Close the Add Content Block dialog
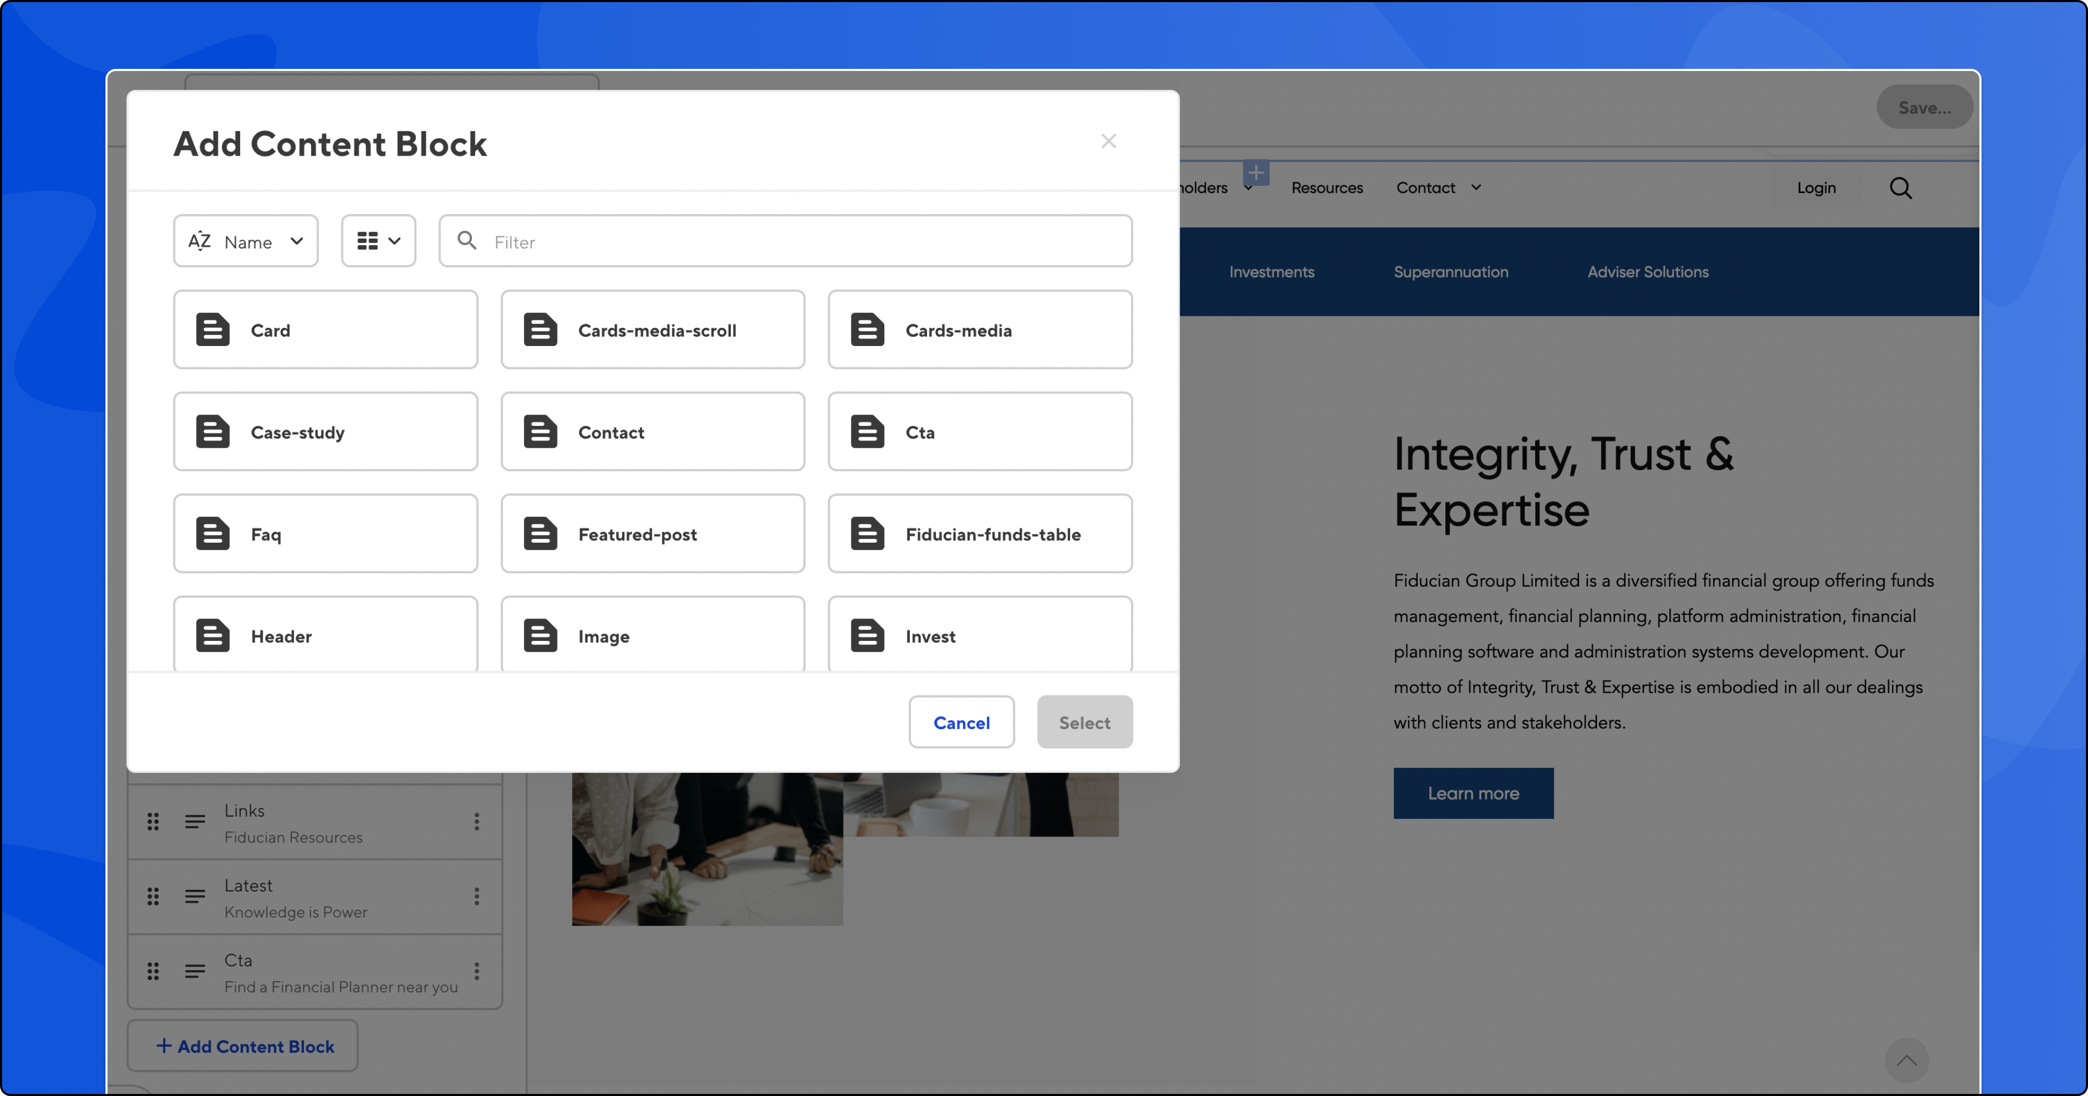 [x=1108, y=141]
